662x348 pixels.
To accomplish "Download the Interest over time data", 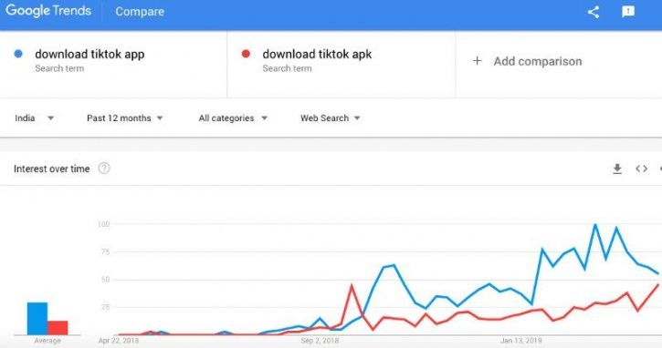I will (617, 169).
